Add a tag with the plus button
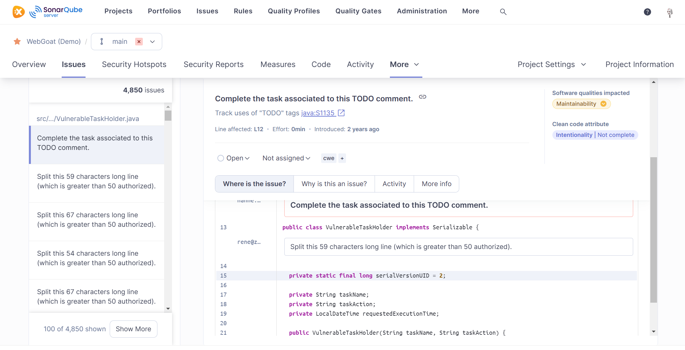 coord(342,158)
